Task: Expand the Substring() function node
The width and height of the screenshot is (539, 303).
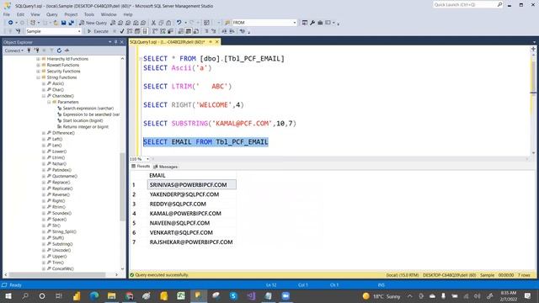Action: point(44,244)
